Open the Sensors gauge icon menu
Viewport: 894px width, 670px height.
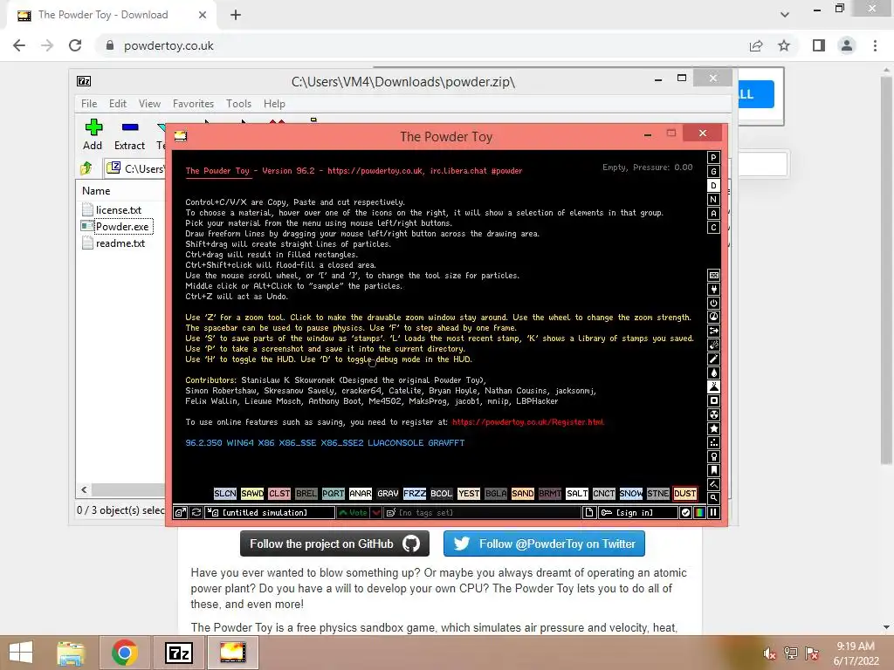click(x=713, y=317)
